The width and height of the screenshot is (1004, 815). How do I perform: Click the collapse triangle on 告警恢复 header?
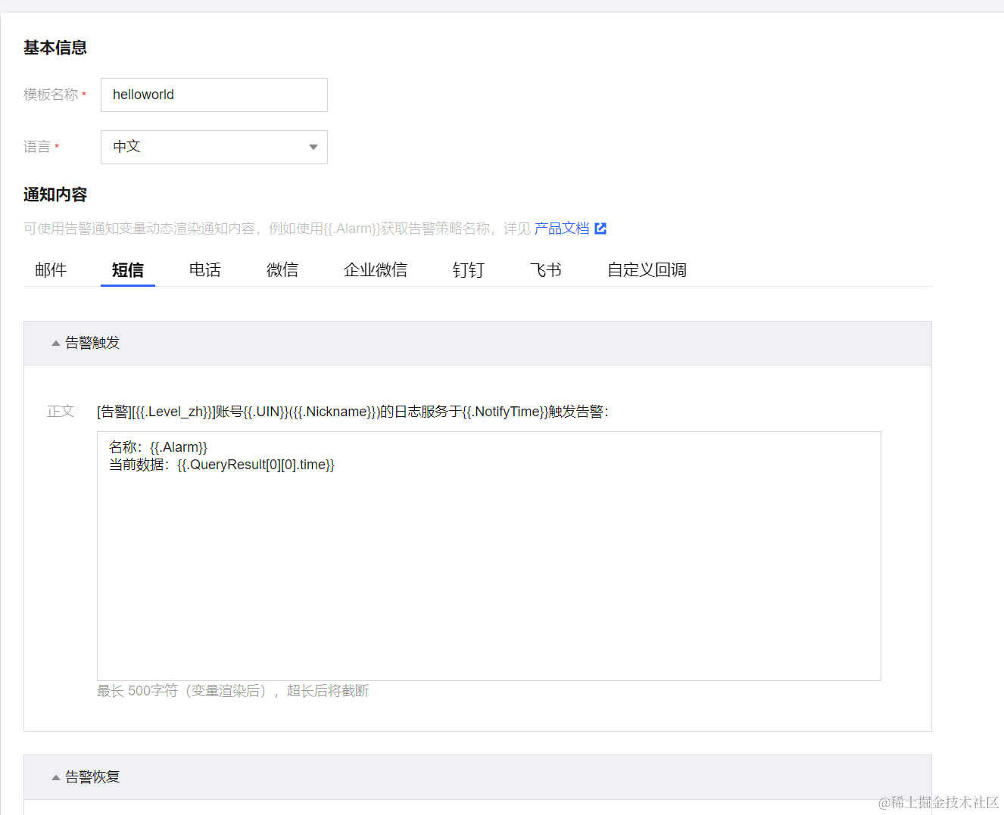point(55,776)
